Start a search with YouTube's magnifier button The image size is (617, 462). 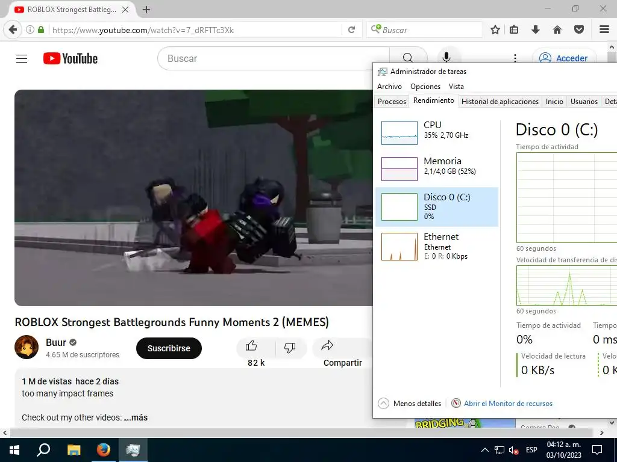408,58
